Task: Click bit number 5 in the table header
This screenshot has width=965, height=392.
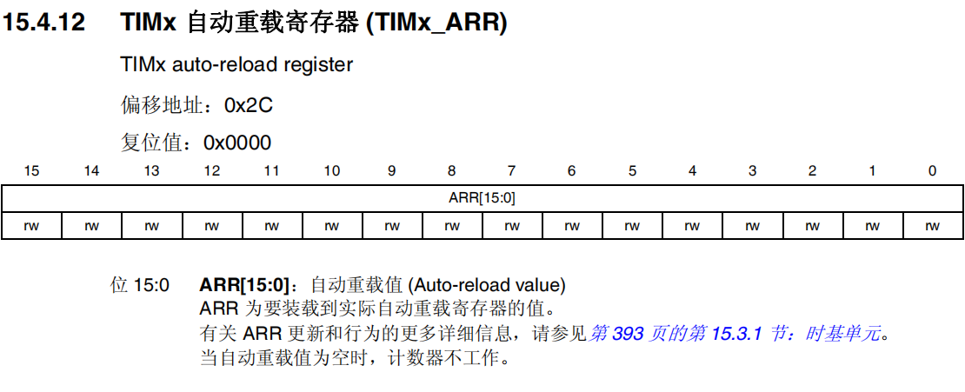Action: pyautogui.click(x=632, y=171)
